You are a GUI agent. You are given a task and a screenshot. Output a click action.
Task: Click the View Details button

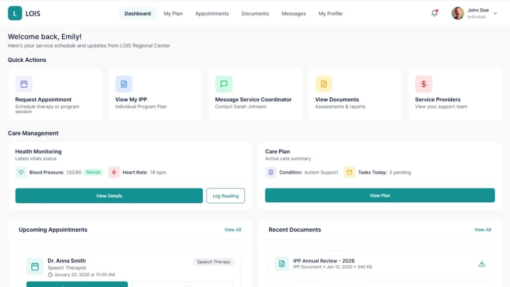[x=109, y=195]
